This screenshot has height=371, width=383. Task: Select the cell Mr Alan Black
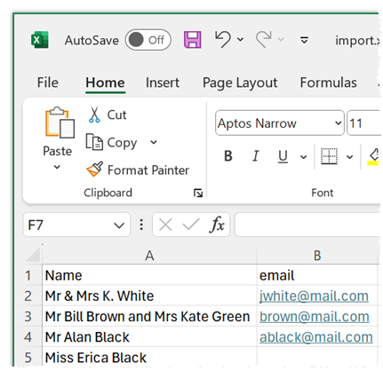coord(149,337)
